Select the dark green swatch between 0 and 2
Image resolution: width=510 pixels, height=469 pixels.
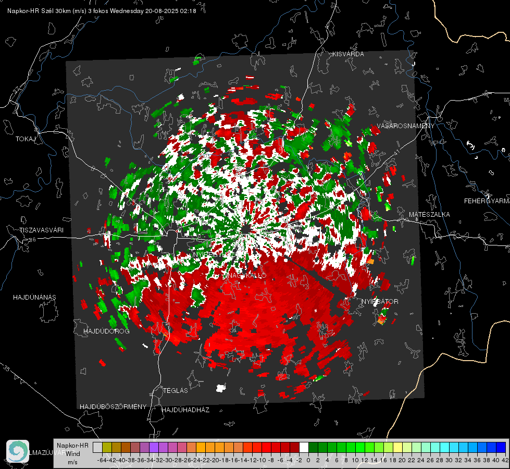(x=313, y=447)
